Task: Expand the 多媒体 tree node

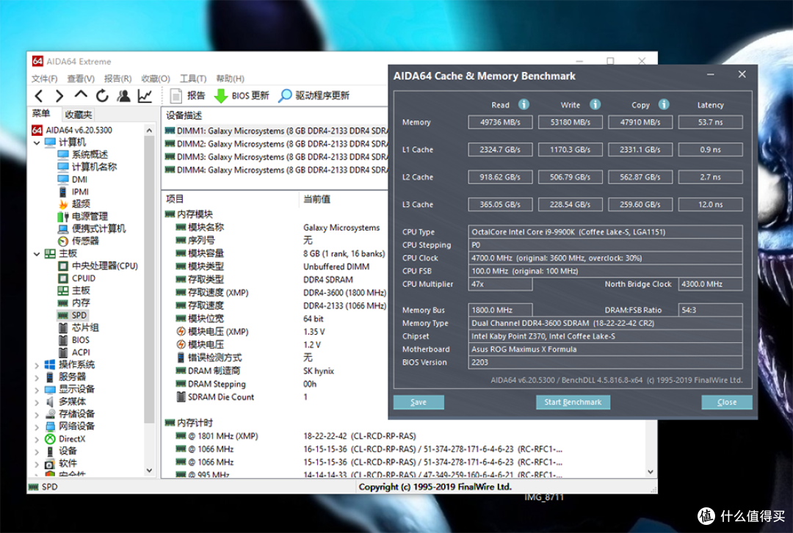Action: tap(37, 402)
